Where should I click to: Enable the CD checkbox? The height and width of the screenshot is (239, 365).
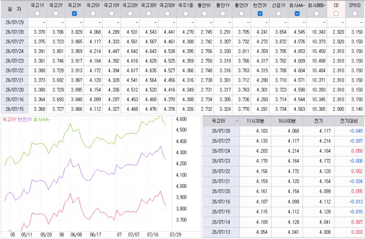pos(336,14)
